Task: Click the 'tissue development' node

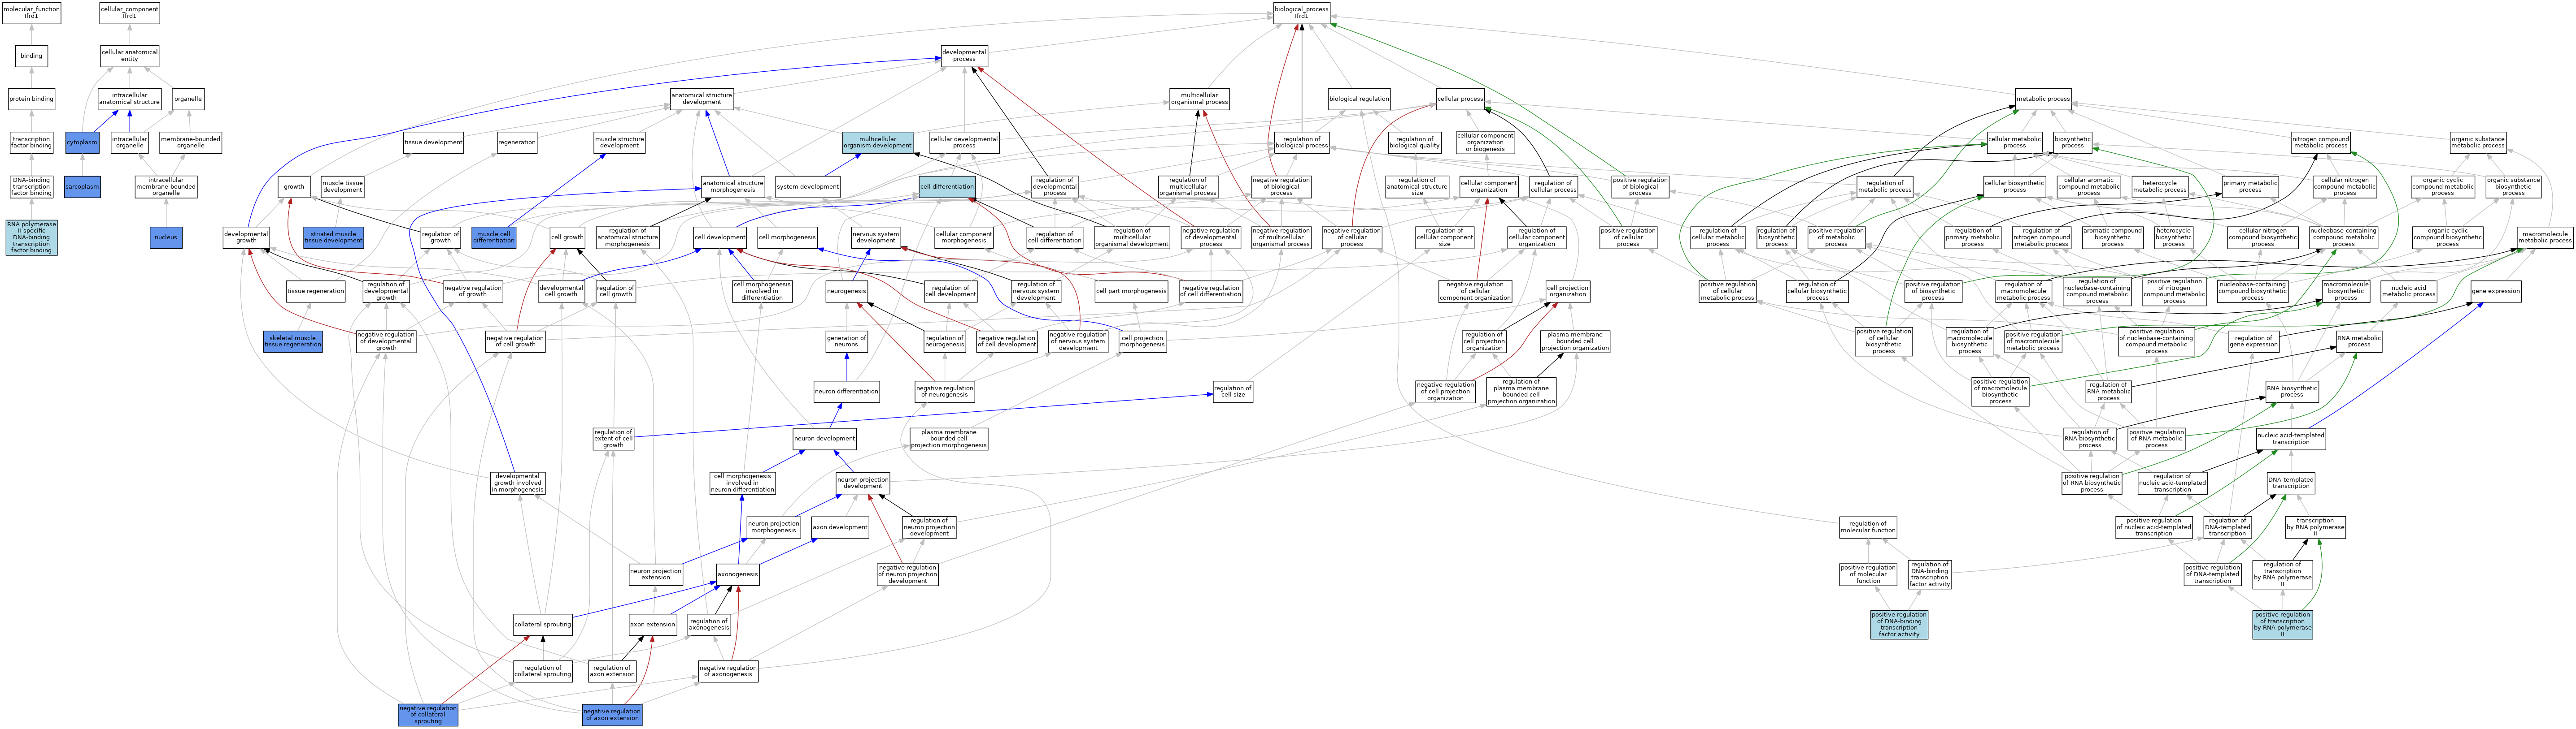Action: tap(433, 143)
